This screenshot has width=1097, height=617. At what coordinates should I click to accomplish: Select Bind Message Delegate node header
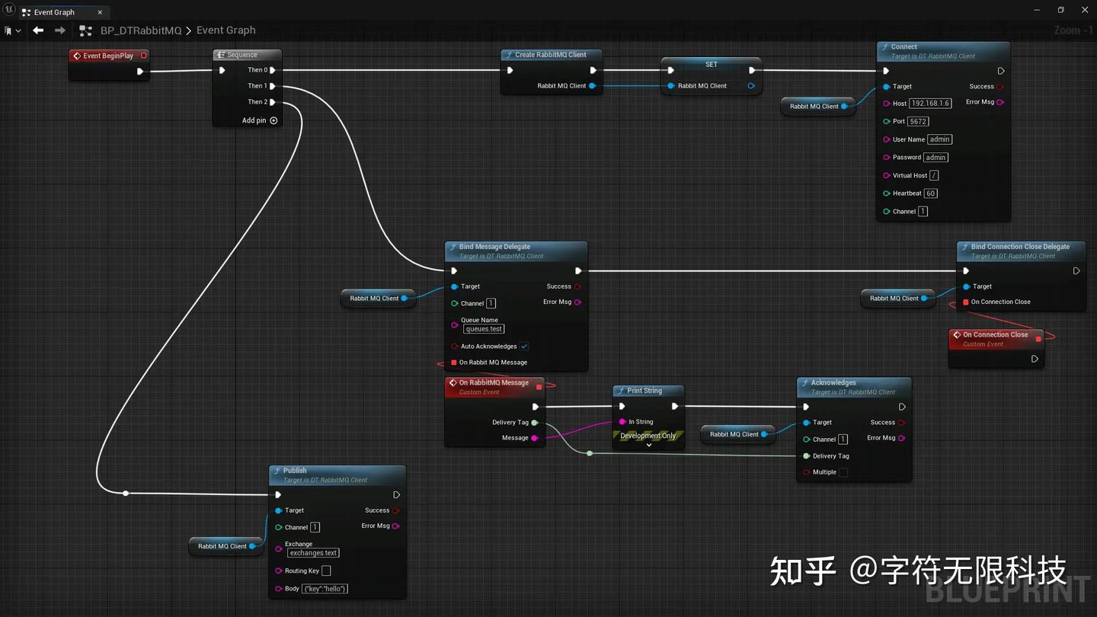516,251
